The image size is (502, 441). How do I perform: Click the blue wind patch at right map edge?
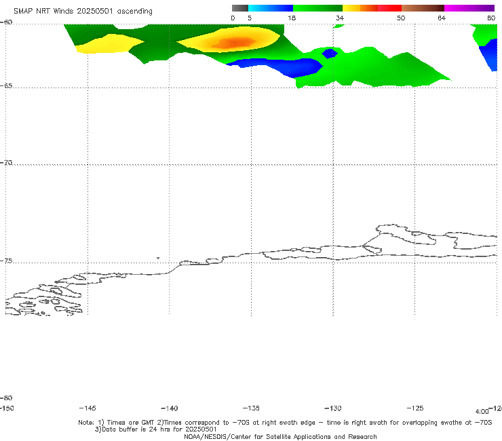coord(490,54)
